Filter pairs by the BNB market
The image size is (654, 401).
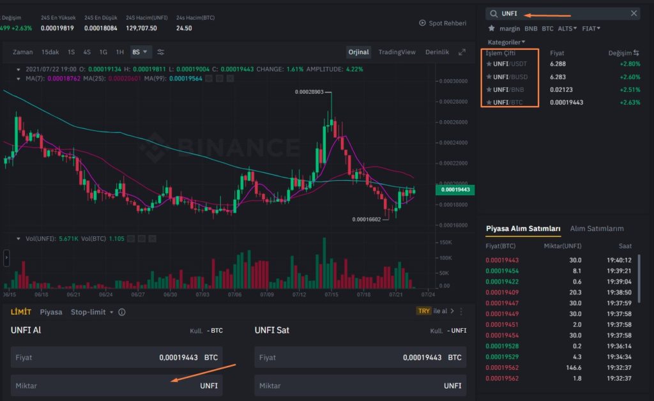click(531, 28)
